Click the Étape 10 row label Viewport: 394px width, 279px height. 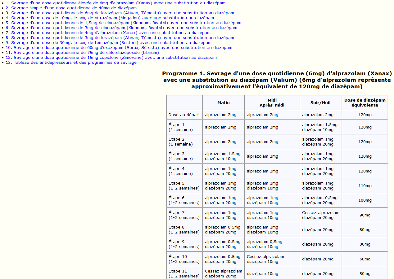pyautogui.click(x=184, y=259)
